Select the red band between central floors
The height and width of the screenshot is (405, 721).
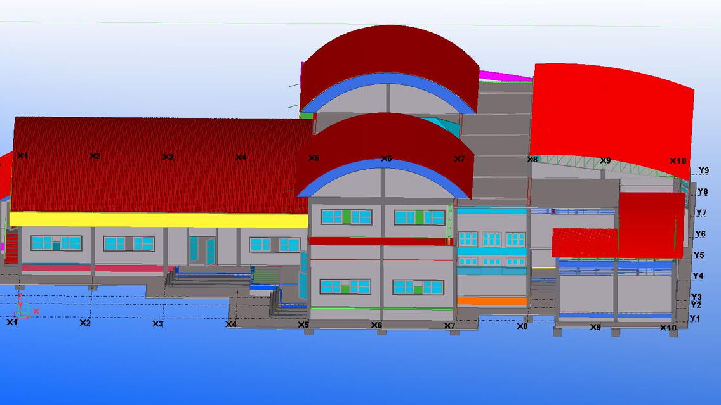click(381, 241)
